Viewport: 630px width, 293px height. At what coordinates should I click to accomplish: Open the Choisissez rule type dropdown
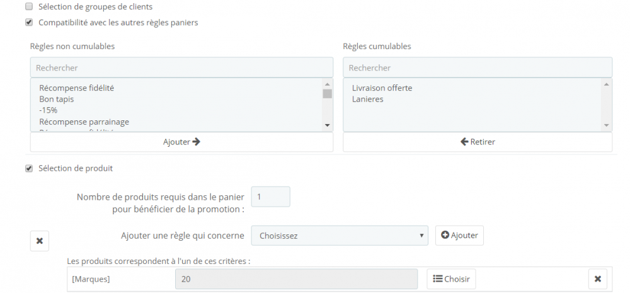pyautogui.click(x=340, y=236)
